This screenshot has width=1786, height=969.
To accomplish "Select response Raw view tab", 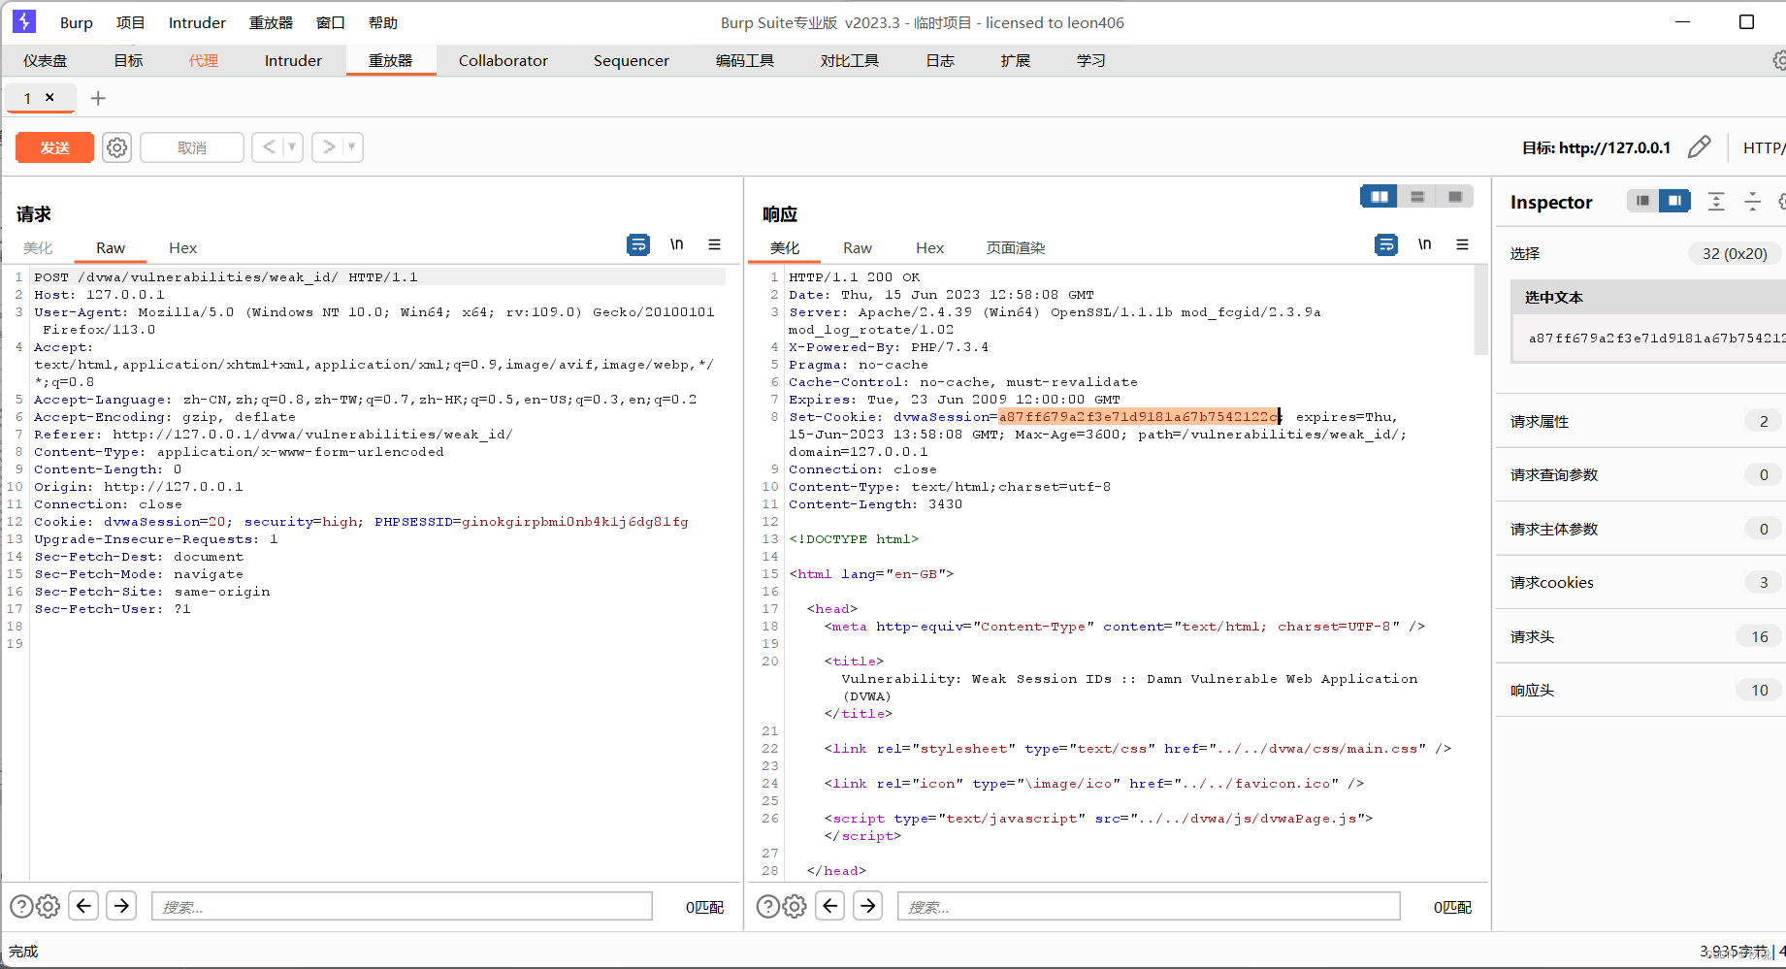I will 858,248.
